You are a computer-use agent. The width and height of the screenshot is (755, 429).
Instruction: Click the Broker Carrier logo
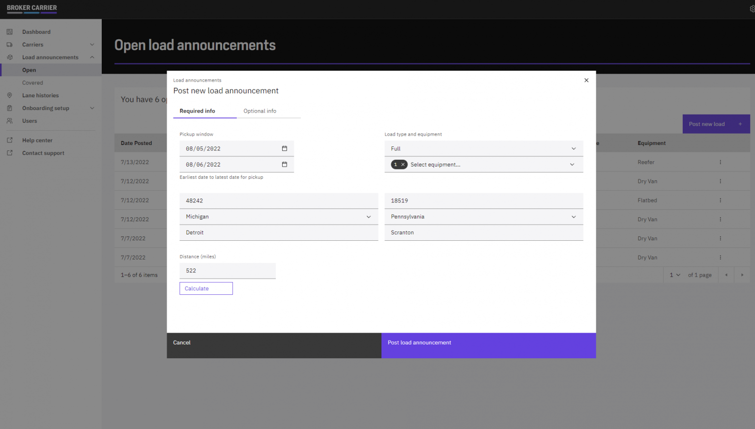coord(32,8)
